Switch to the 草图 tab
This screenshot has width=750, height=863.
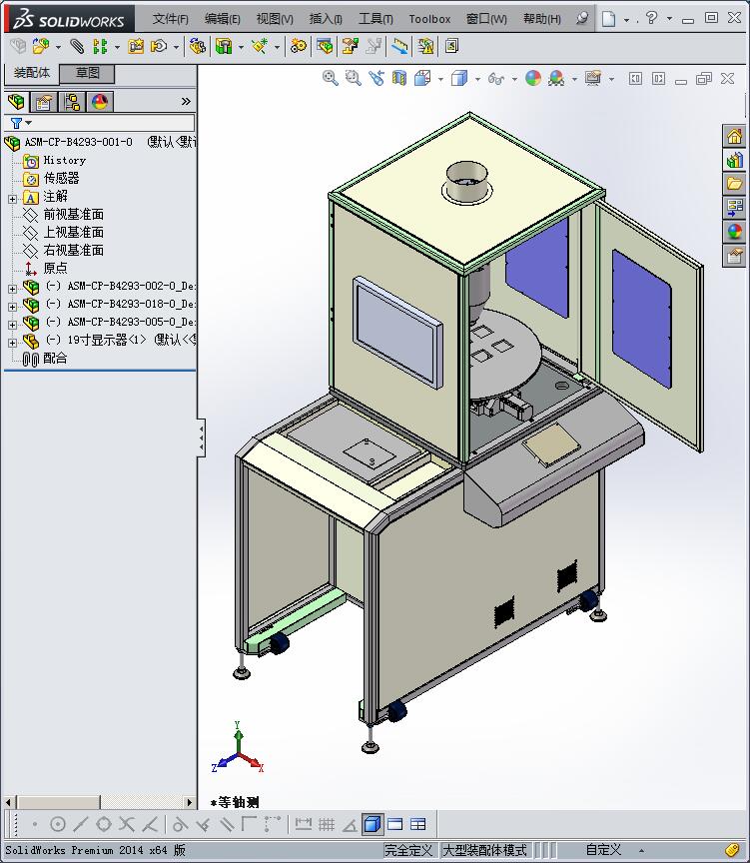(87, 73)
